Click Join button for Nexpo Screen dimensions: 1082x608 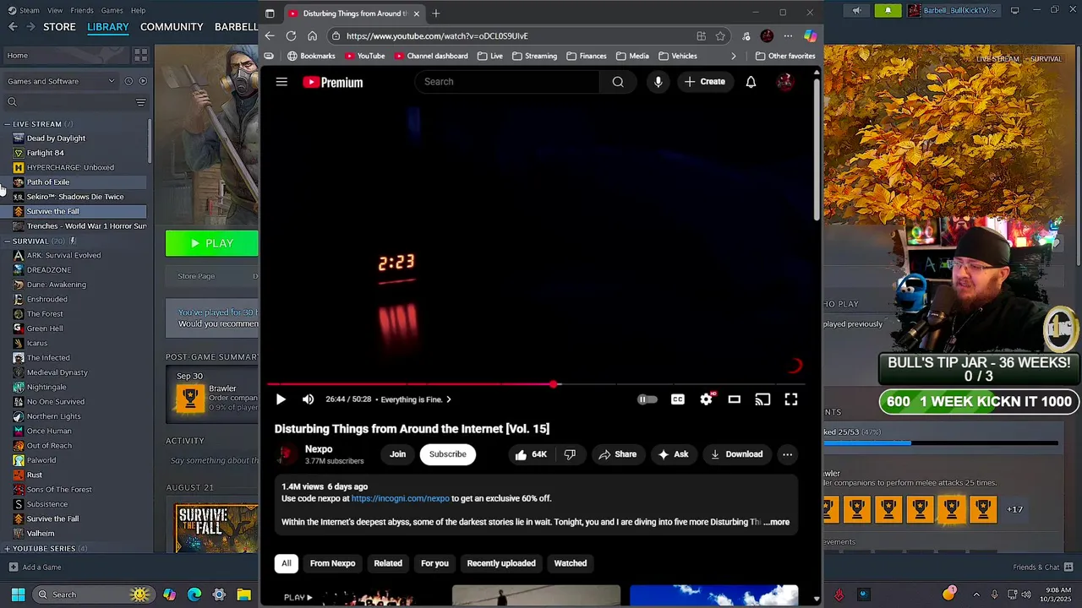[x=397, y=454]
